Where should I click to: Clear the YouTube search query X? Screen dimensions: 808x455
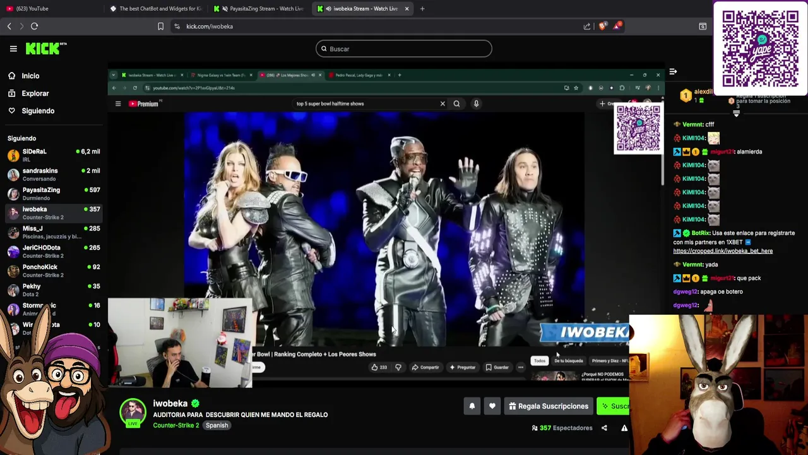(443, 104)
